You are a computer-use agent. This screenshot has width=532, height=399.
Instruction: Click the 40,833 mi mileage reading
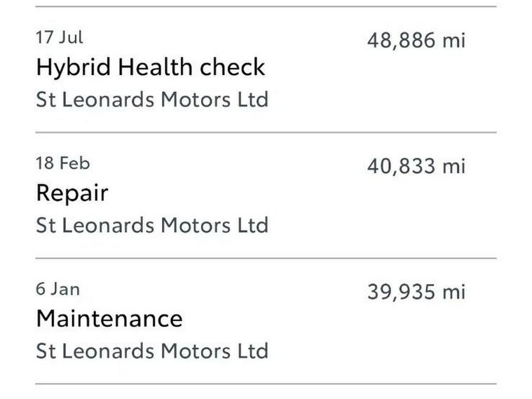pyautogui.click(x=416, y=166)
